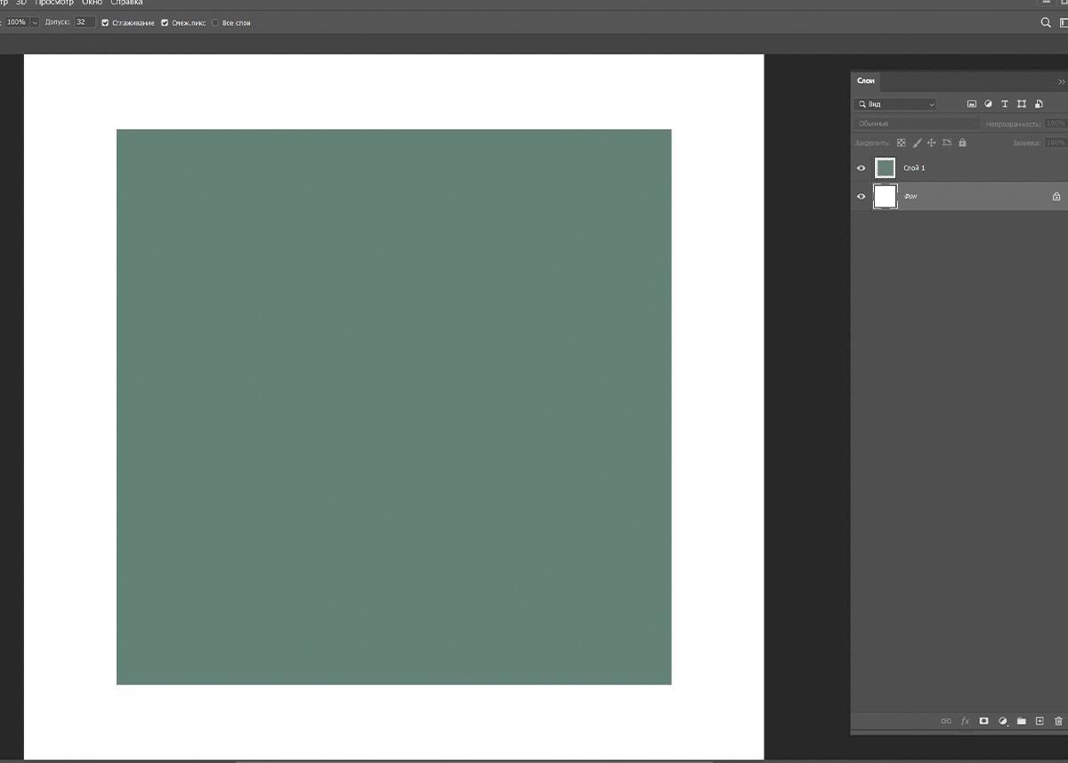Filter layers by text type
Viewport: 1068px width, 763px height.
pyautogui.click(x=1005, y=104)
